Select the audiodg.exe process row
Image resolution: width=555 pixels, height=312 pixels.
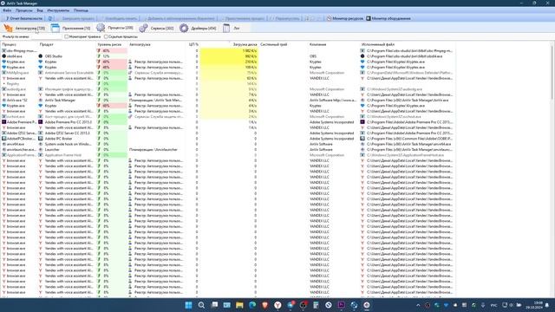pos(228,89)
